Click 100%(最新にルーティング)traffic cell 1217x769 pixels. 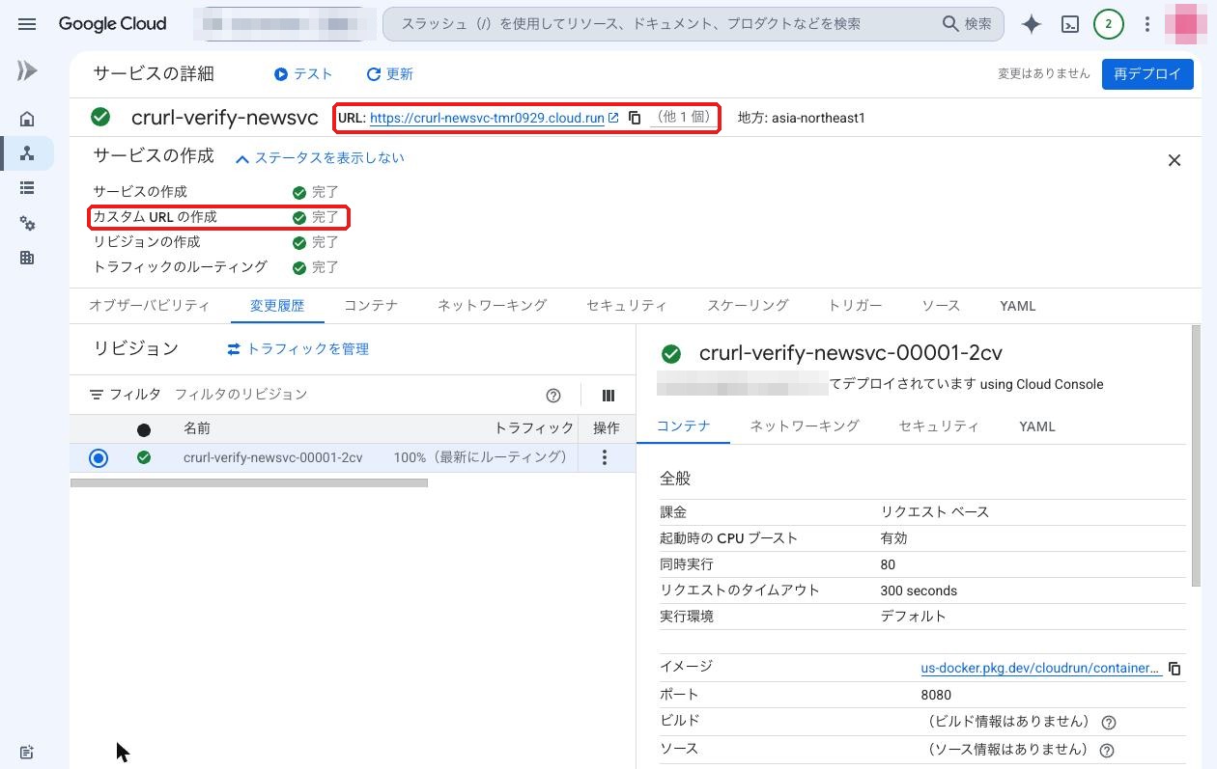coord(483,457)
